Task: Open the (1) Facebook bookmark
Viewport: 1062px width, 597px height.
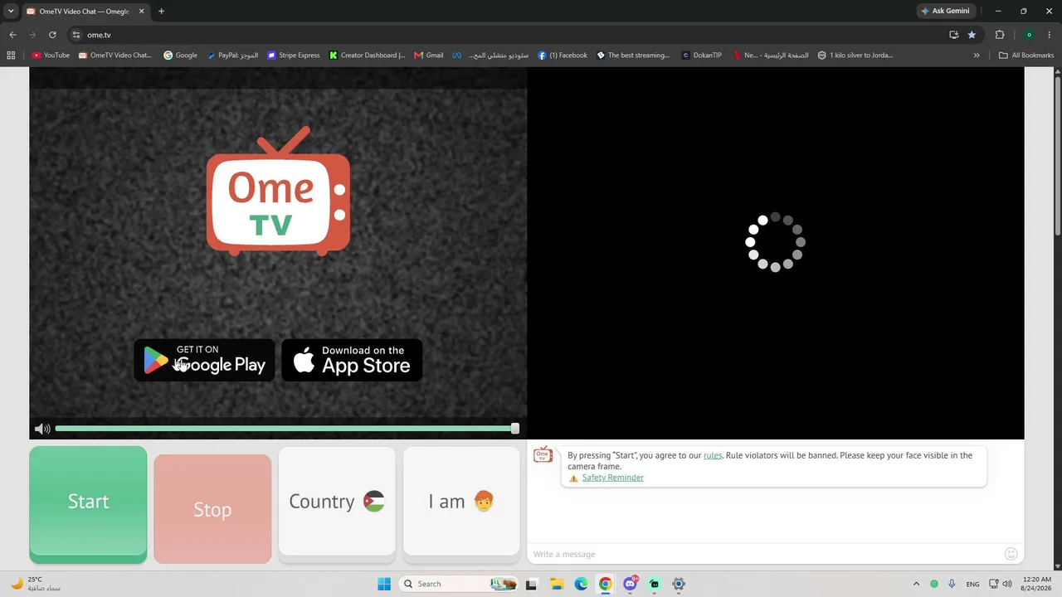Action: (563, 56)
